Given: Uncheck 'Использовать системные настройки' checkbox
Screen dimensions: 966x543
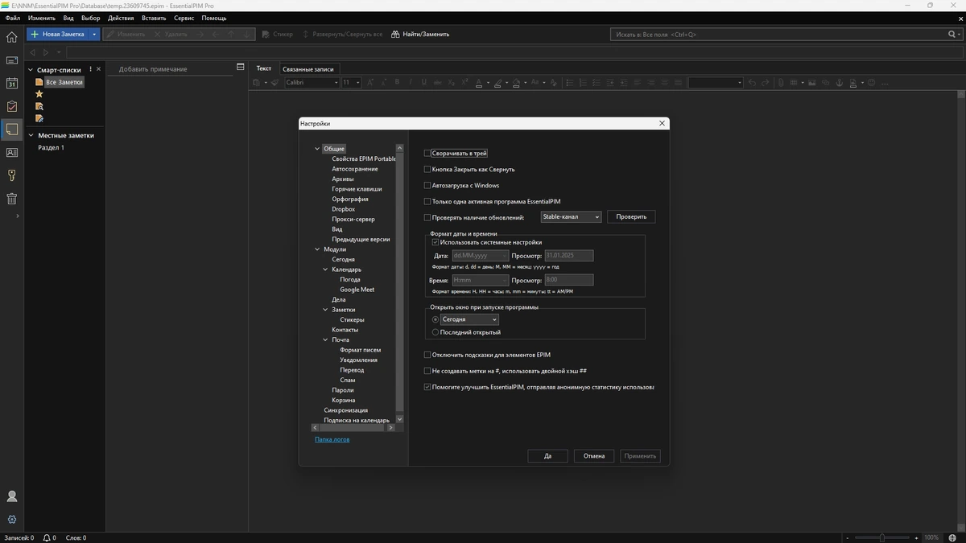Looking at the screenshot, I should click(x=436, y=242).
